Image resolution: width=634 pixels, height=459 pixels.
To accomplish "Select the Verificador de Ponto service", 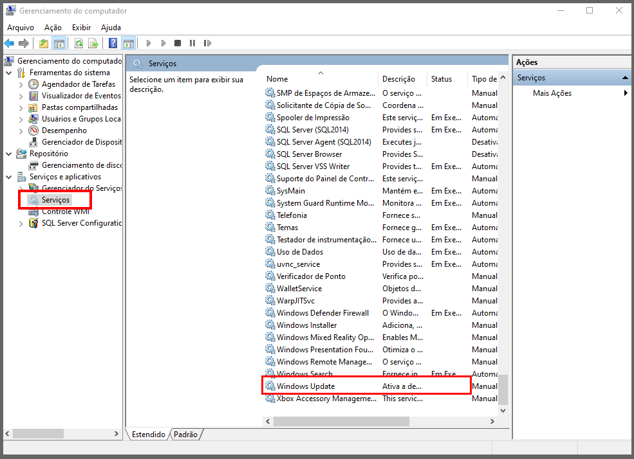I will click(381, 276).
